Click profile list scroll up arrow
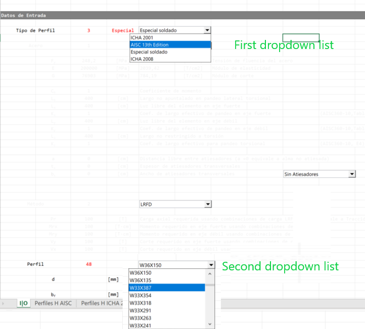Screen dimensions: 365x329 pyautogui.click(x=210, y=274)
